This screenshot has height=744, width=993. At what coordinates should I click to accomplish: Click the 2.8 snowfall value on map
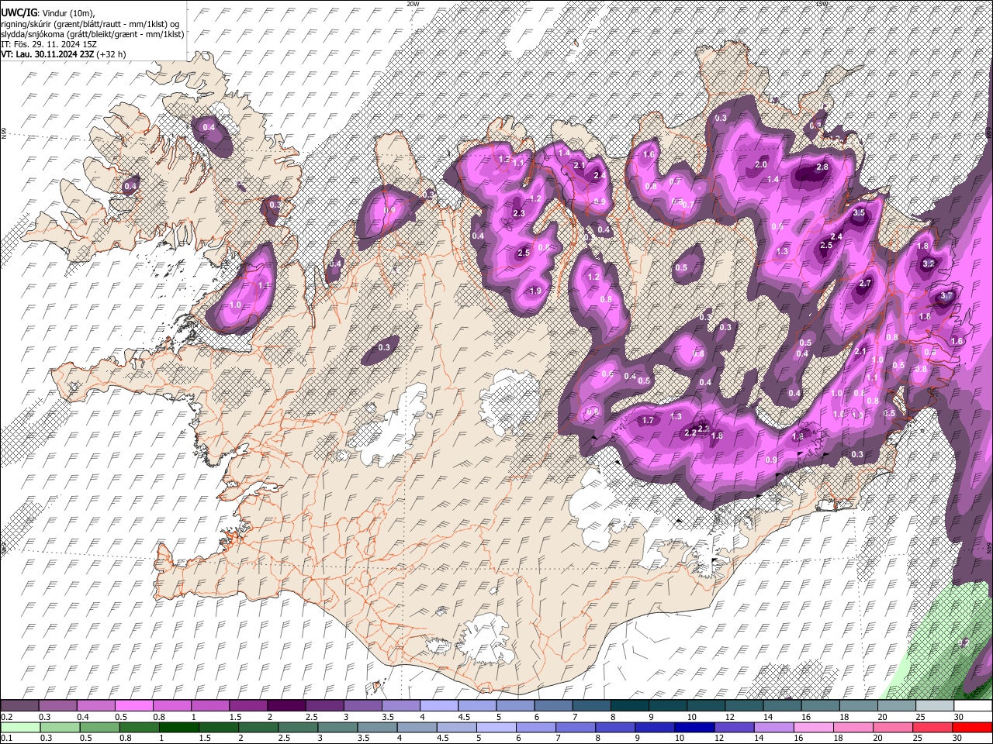(822, 167)
